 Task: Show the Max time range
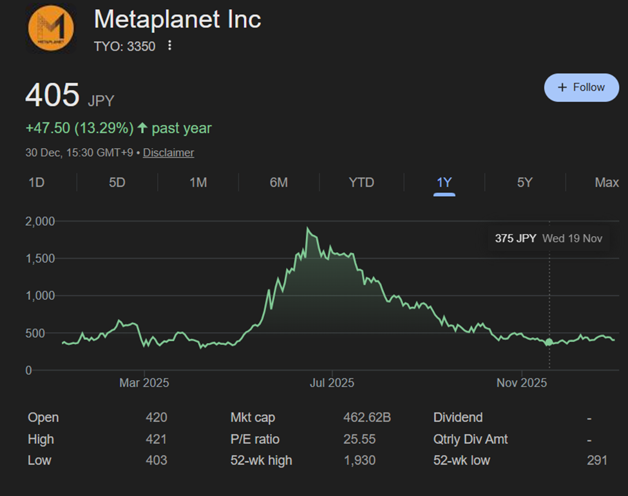(x=606, y=183)
